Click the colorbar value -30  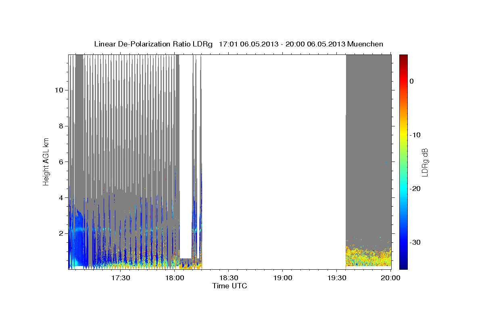pyautogui.click(x=415, y=242)
